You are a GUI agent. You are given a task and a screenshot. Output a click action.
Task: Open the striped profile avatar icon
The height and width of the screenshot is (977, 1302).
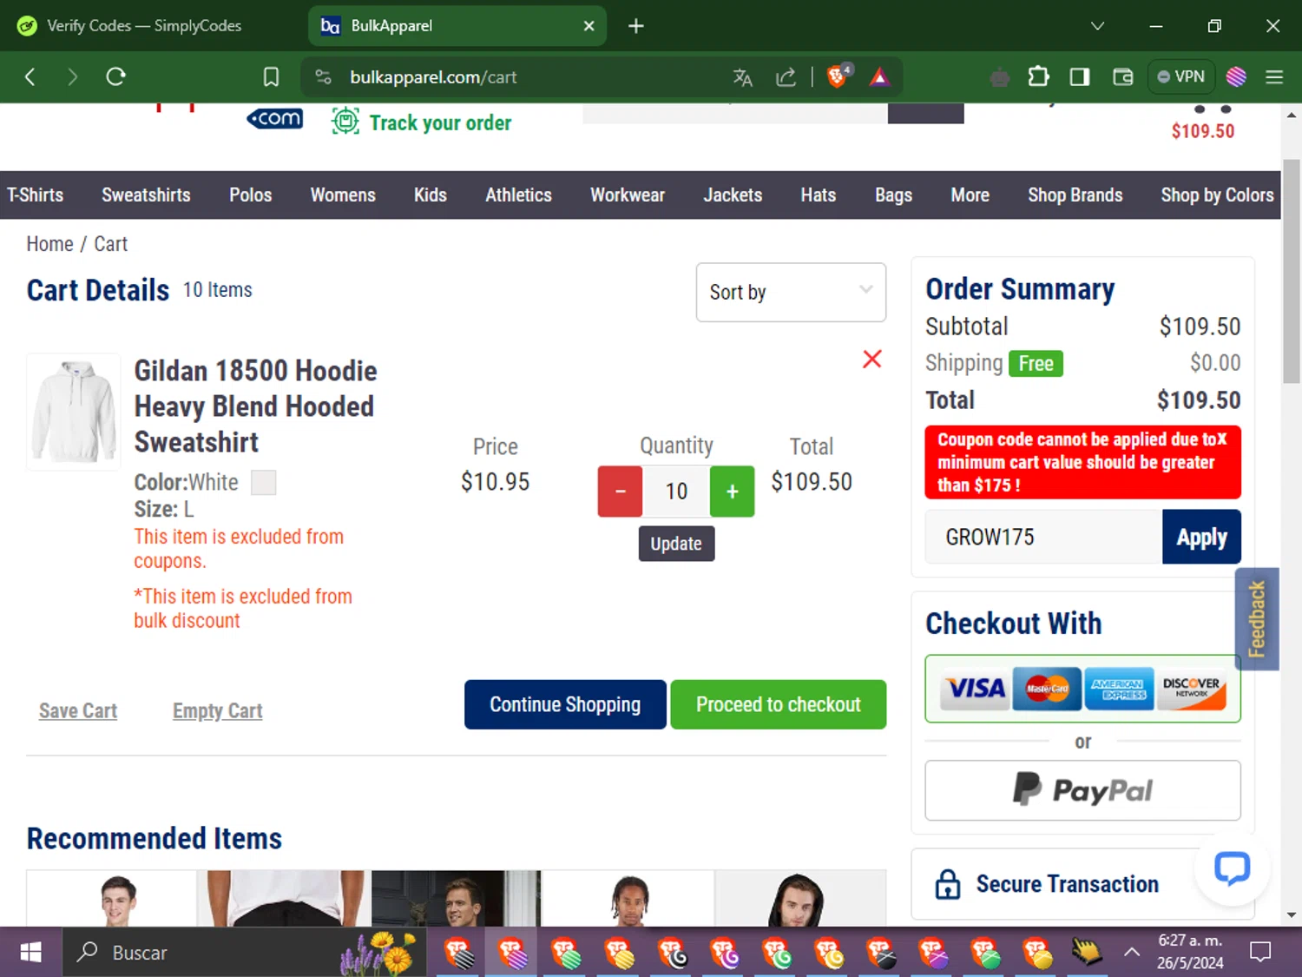tap(1236, 76)
